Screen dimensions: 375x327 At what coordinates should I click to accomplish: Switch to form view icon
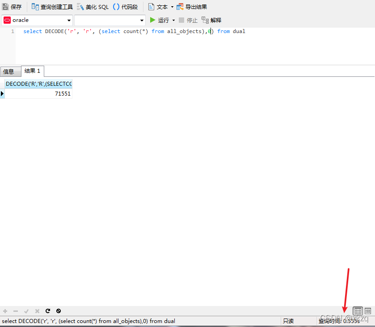click(x=368, y=311)
